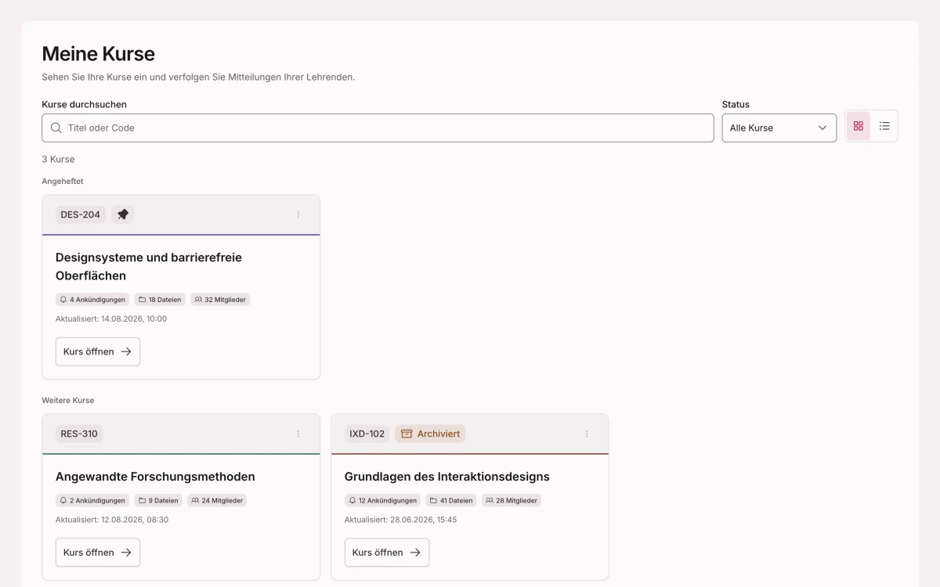The height and width of the screenshot is (587, 940).
Task: Open Angewandte Forschungsmethoden with Kurs öffnen
Action: [x=98, y=552]
